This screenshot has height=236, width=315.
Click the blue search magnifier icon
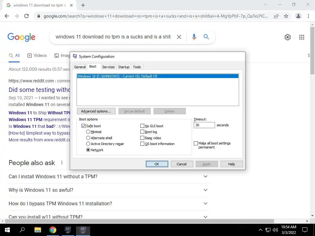coord(206,37)
